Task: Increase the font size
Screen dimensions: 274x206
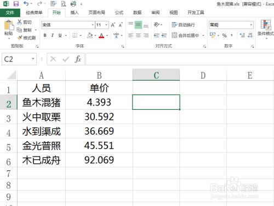Action: point(113,25)
